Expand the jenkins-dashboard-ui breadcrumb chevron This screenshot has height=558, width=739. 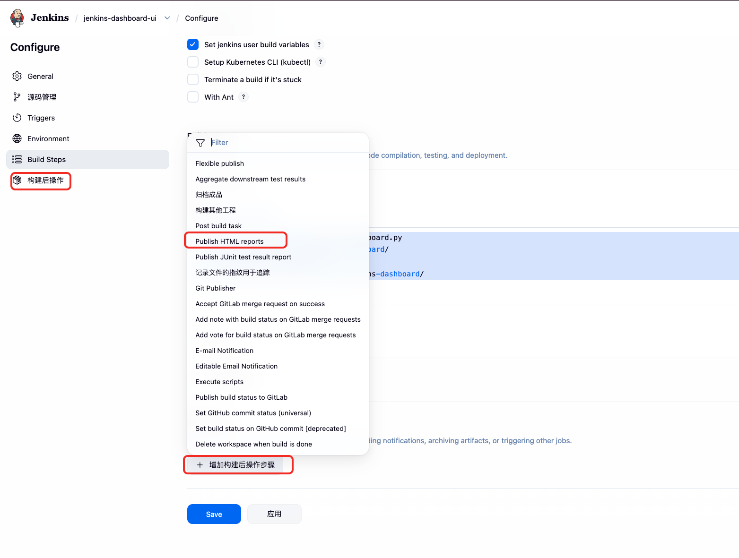167,18
